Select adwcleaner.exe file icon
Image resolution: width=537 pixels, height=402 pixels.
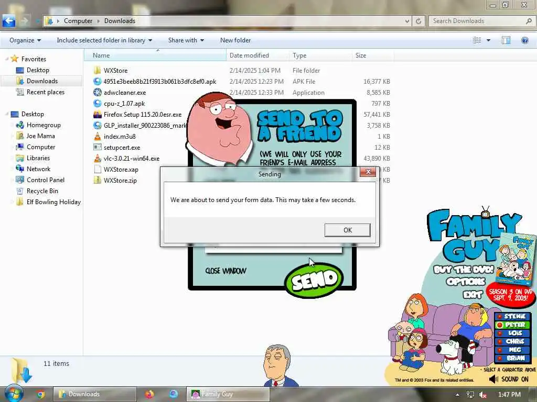pos(97,92)
